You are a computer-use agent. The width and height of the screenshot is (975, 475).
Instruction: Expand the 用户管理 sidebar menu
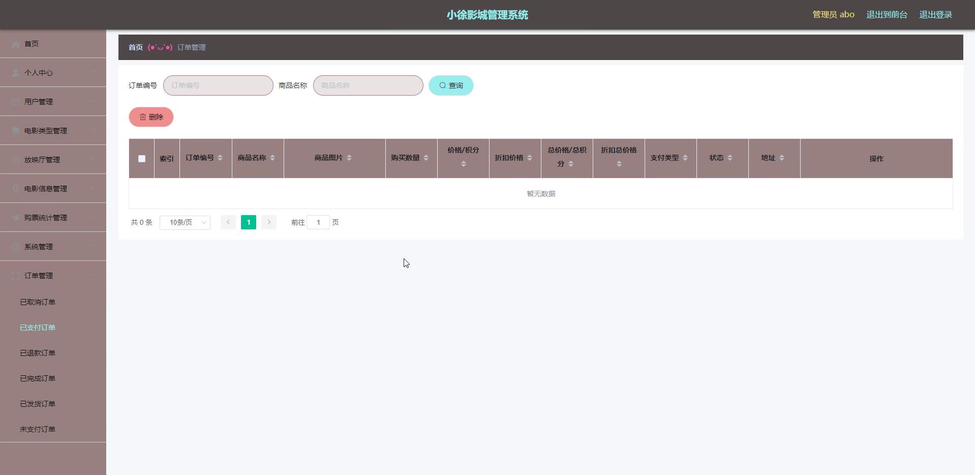click(x=53, y=102)
